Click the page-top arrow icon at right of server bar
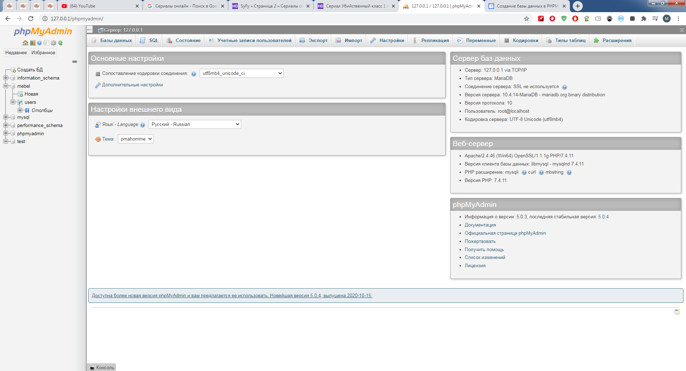The height and width of the screenshot is (371, 686). pos(682,30)
